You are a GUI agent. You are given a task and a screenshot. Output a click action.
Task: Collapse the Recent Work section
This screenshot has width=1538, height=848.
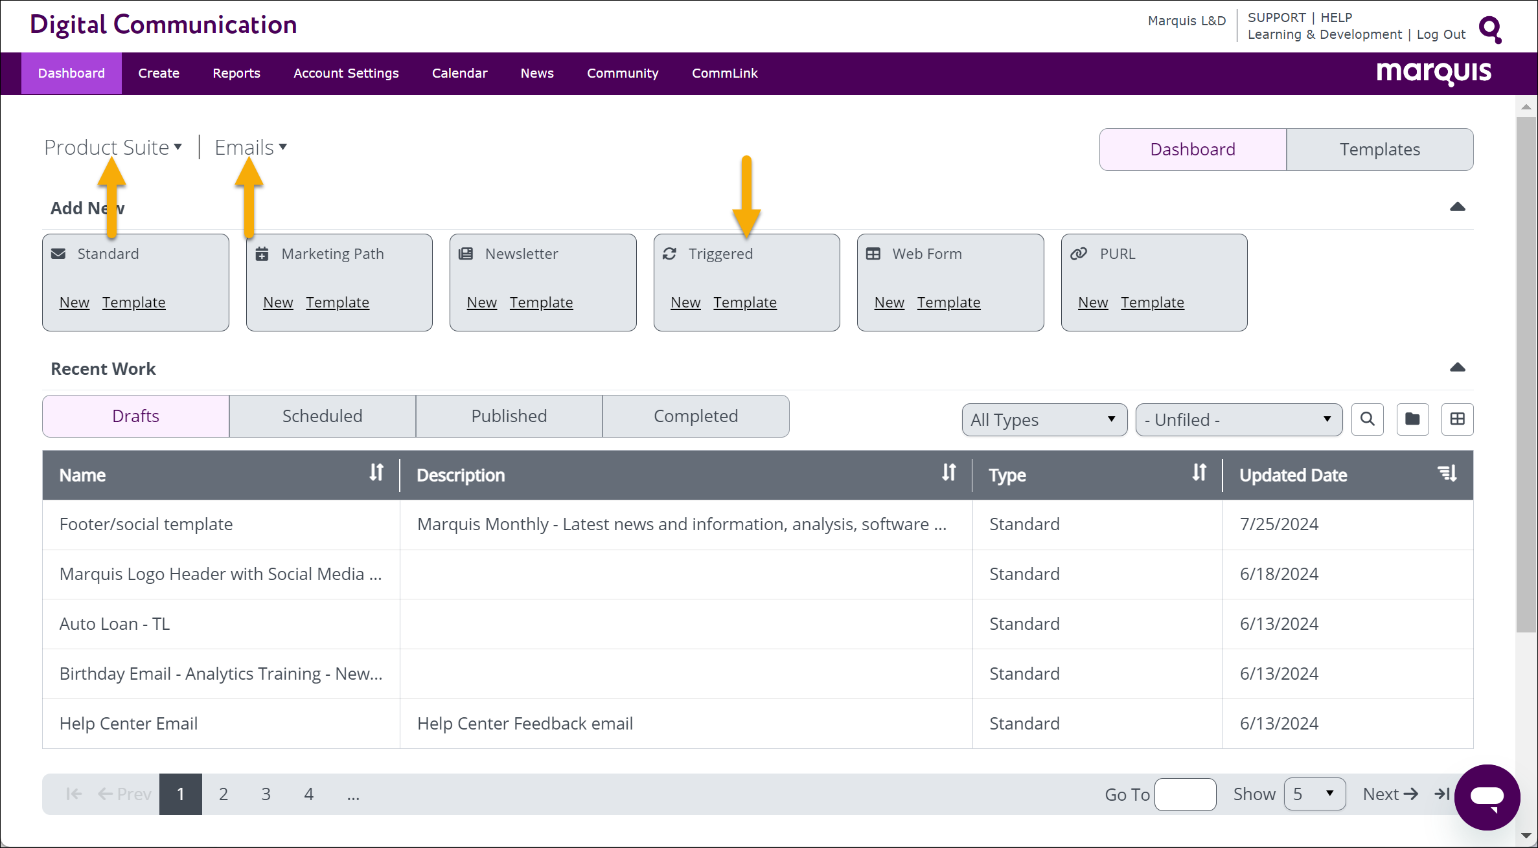coord(1458,368)
